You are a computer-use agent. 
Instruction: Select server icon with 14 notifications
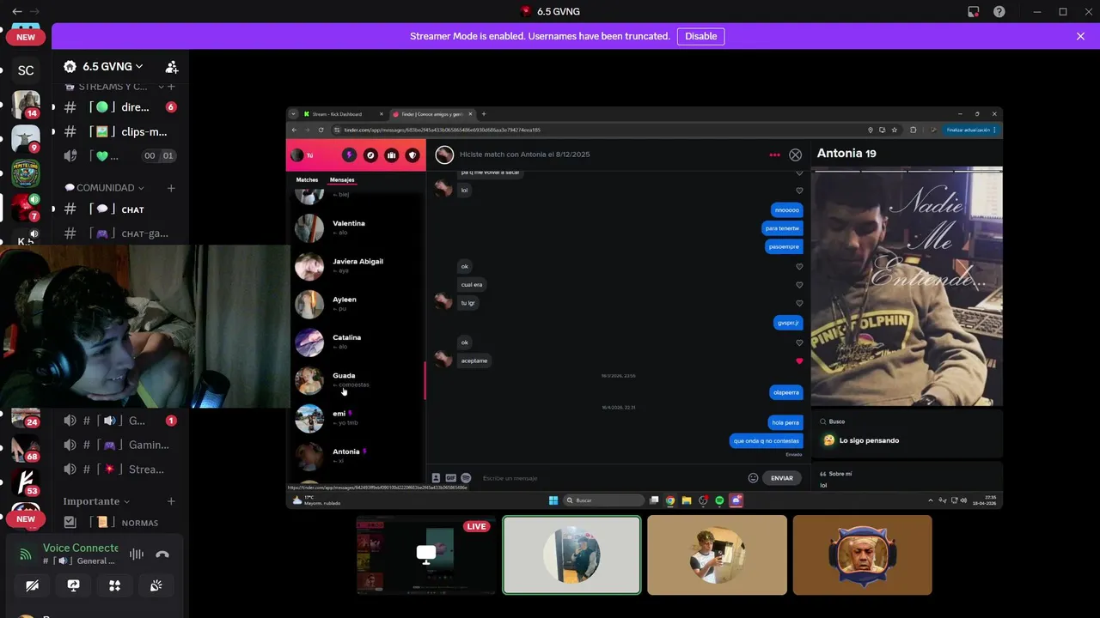(x=26, y=105)
